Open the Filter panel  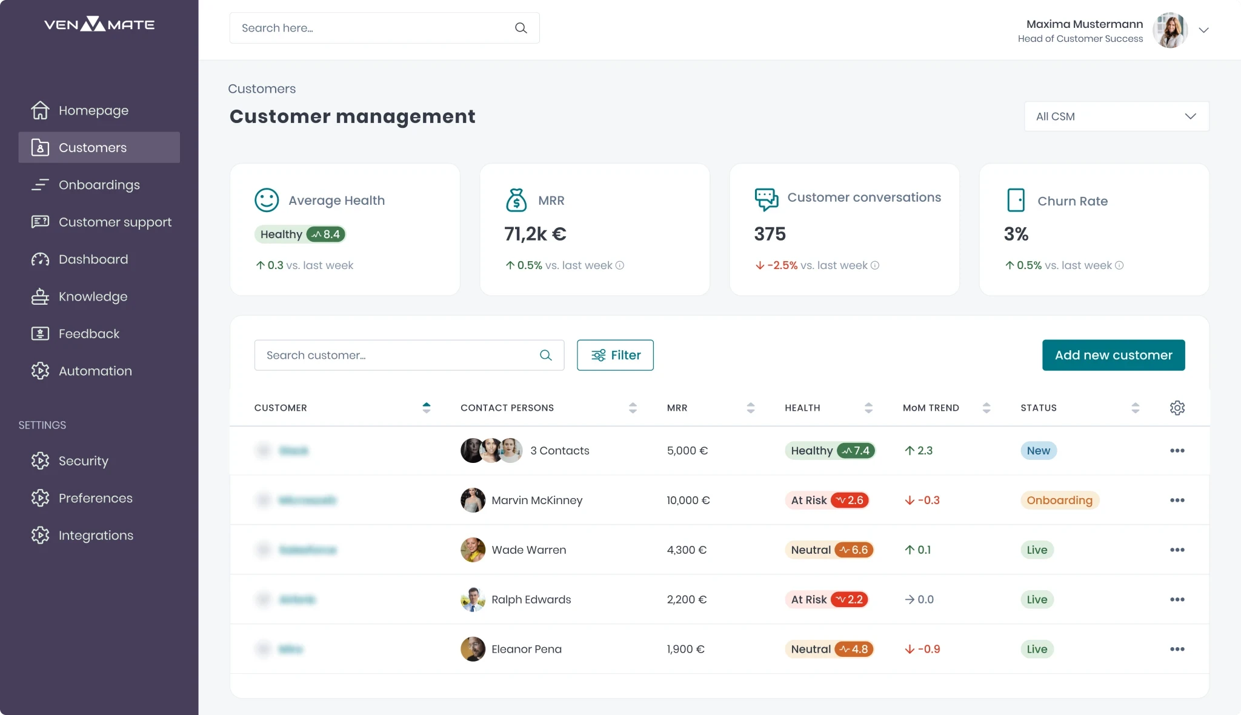615,355
